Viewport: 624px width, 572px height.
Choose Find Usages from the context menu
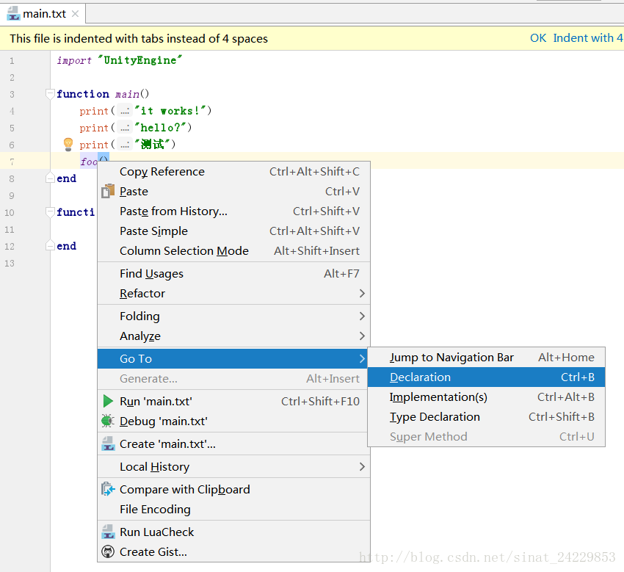point(233,273)
